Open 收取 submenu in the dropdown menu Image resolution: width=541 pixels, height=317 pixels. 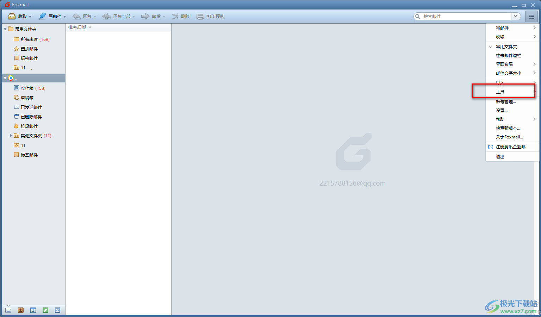tap(512, 37)
